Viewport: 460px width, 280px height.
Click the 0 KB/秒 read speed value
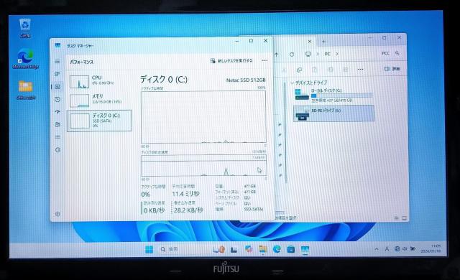pos(154,210)
